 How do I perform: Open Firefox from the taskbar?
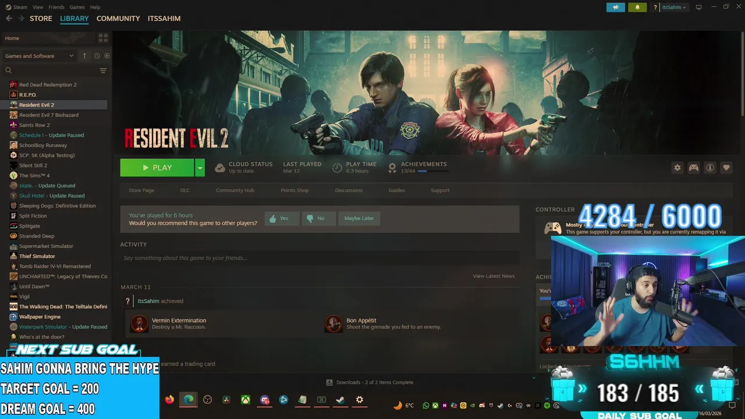169,400
